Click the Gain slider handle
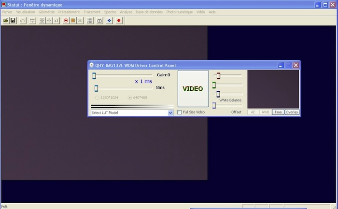 (x=94, y=76)
